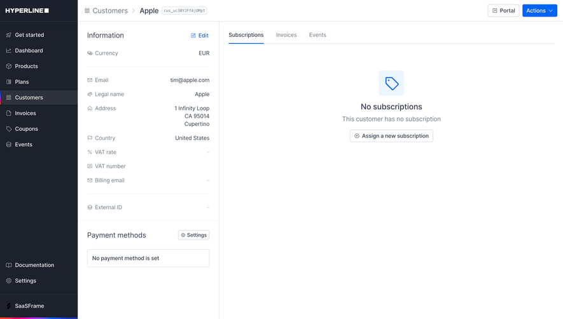Switch to the Invoices tab
This screenshot has width=563, height=319.
click(286, 35)
